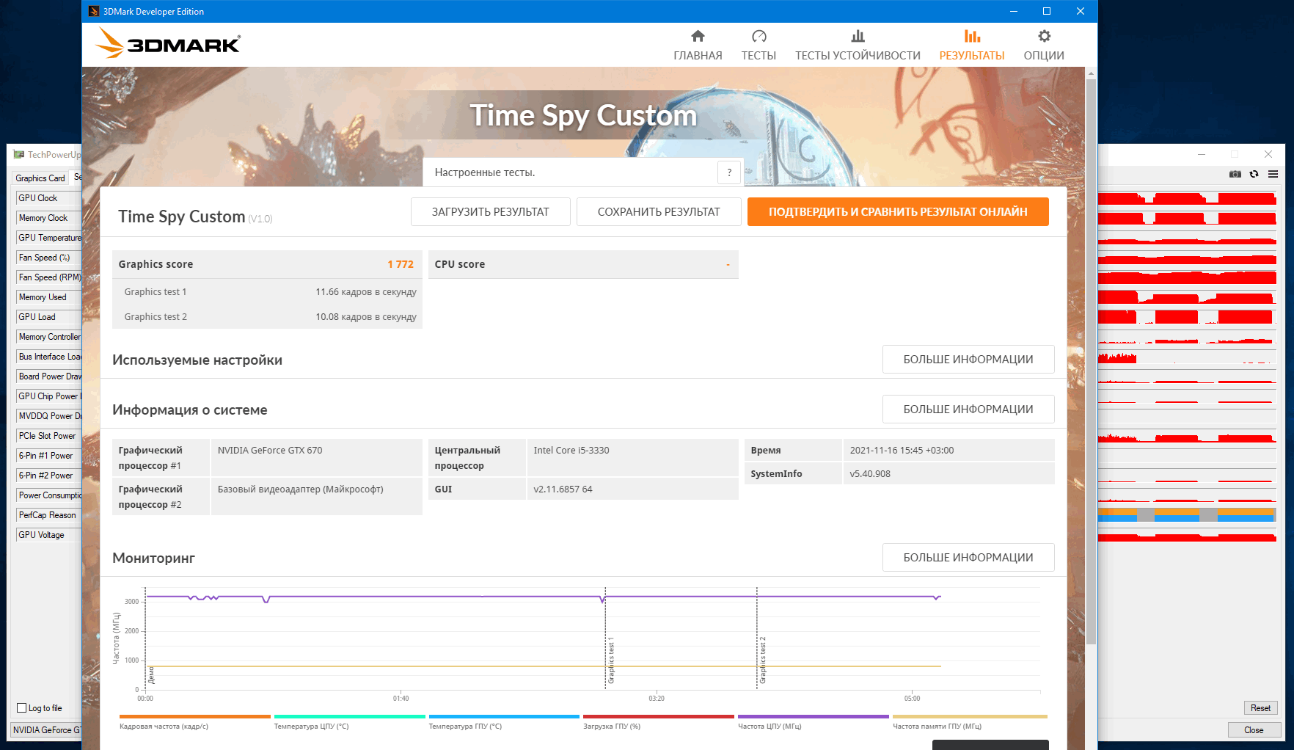The height and width of the screenshot is (750, 1294).
Task: Click the stress test bar-chart icon
Action: [x=858, y=36]
